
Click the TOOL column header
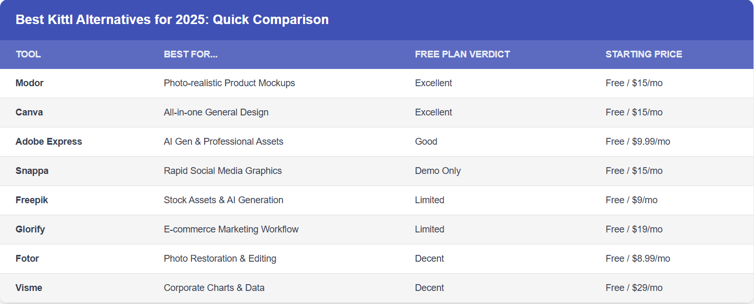point(28,54)
